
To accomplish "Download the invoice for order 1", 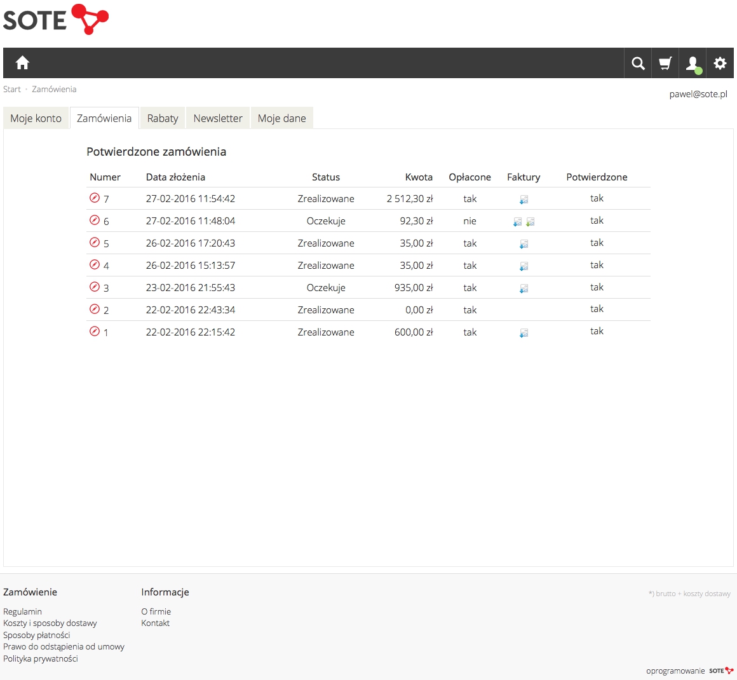I will 524,334.
